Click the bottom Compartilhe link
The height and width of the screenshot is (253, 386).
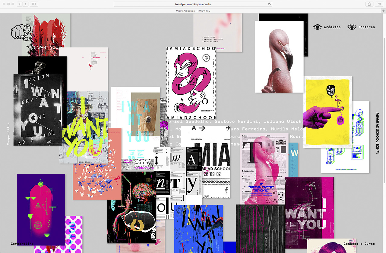tap(22, 244)
